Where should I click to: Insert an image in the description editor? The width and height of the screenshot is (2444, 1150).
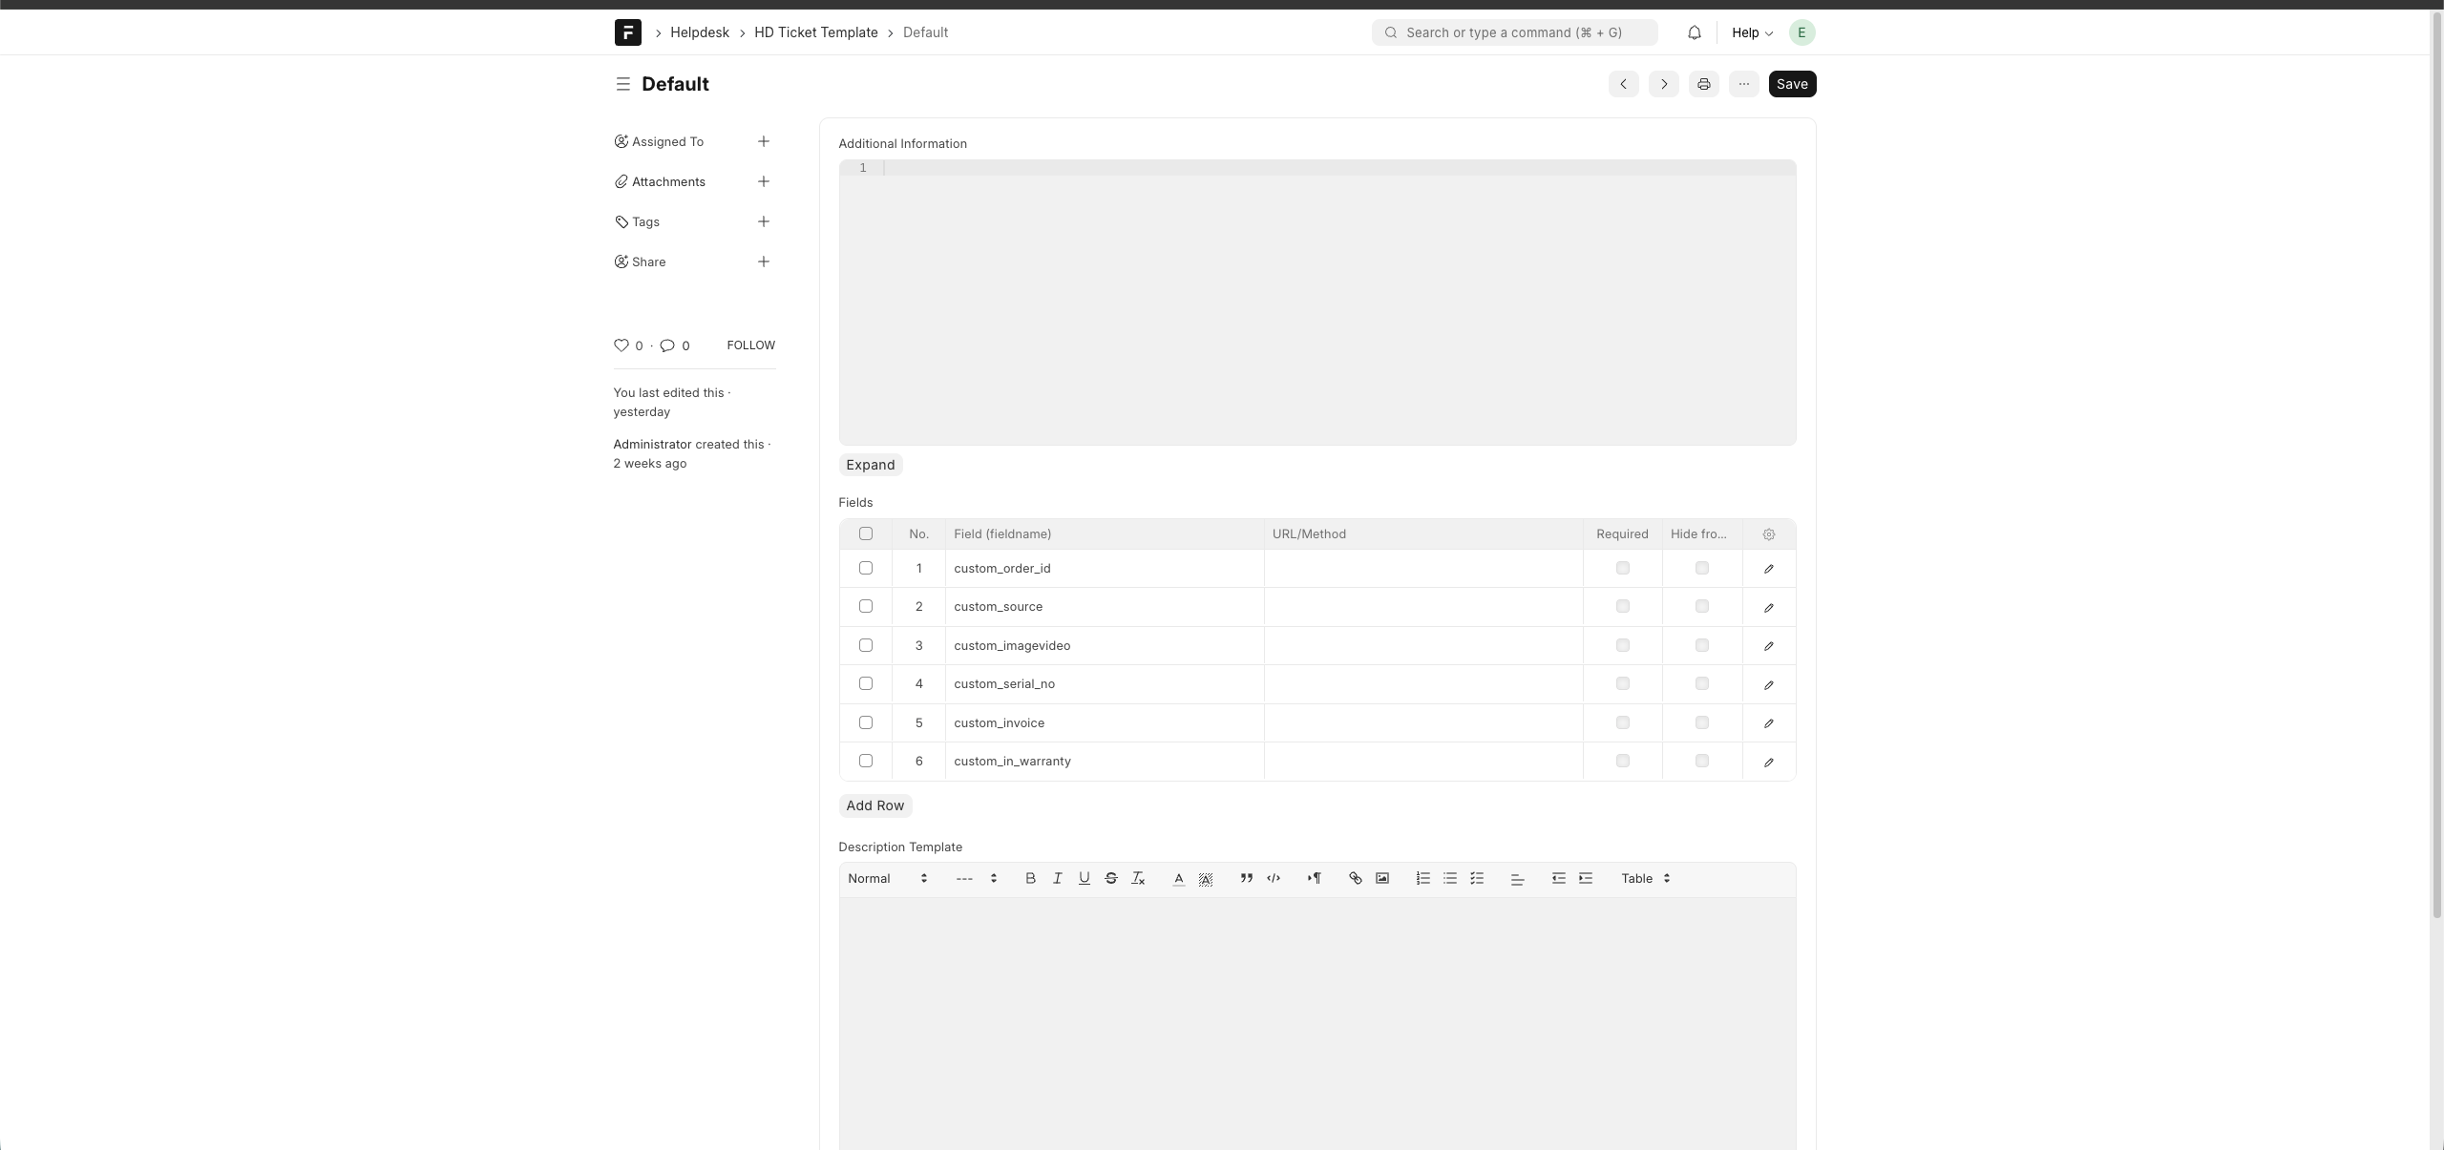pos(1381,878)
